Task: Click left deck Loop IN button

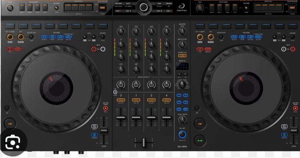Action: [10, 37]
